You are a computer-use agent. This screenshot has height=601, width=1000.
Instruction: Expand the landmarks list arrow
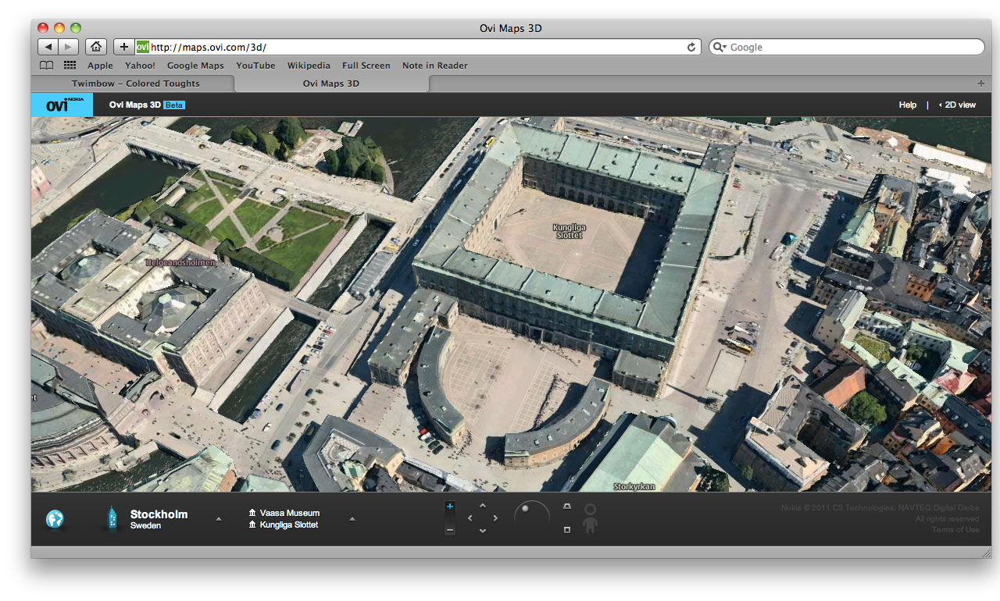point(352,519)
